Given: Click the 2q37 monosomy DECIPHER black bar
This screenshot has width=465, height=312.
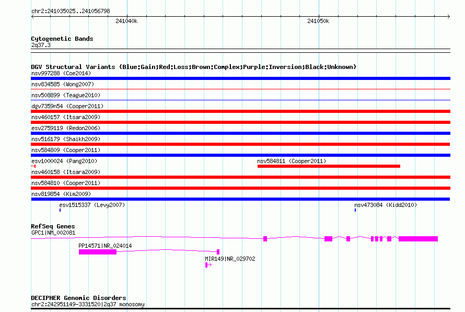Looking at the screenshot, I should (x=240, y=309).
